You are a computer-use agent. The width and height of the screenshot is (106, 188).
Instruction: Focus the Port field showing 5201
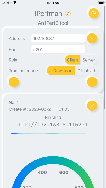(x=58, y=49)
